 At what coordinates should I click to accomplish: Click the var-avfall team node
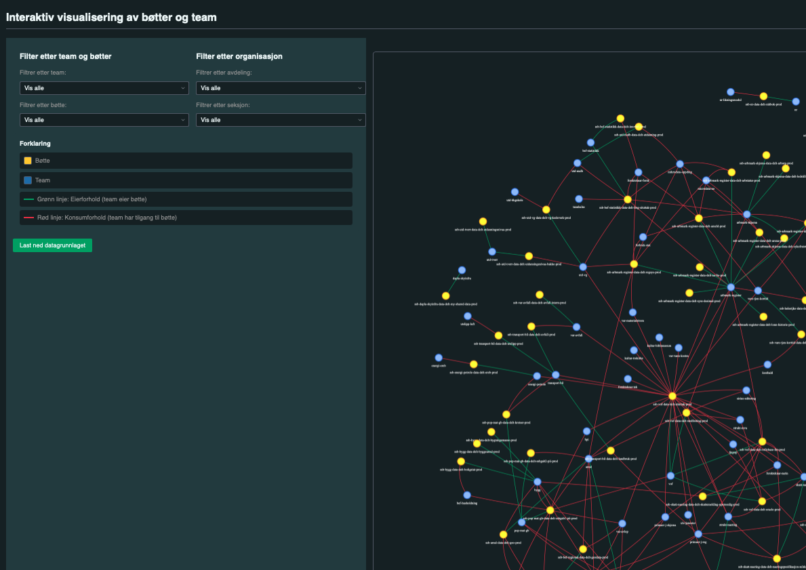pos(576,327)
